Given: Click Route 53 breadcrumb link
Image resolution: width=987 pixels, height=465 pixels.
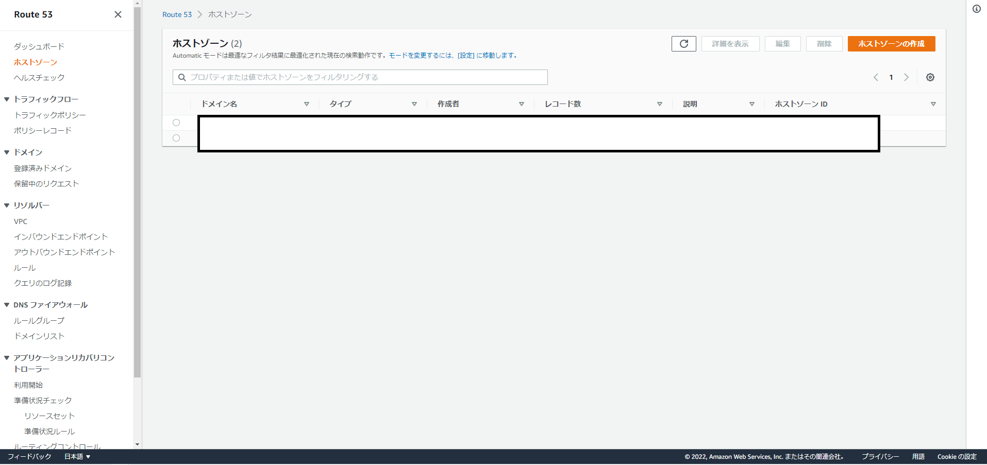Looking at the screenshot, I should coord(177,14).
